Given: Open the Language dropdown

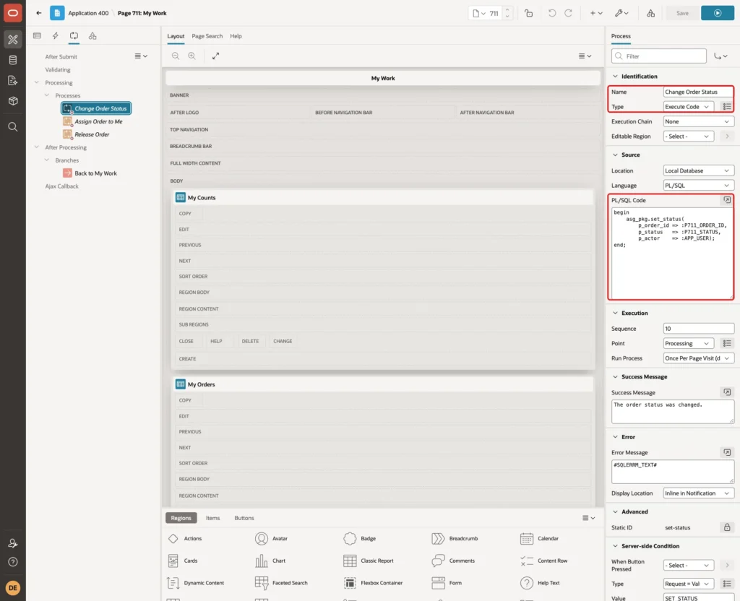Looking at the screenshot, I should tap(698, 186).
